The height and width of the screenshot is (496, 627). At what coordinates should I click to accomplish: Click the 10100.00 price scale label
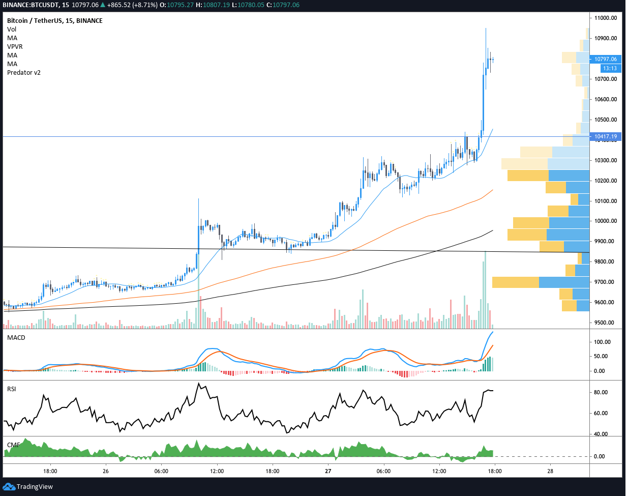pyautogui.click(x=606, y=201)
